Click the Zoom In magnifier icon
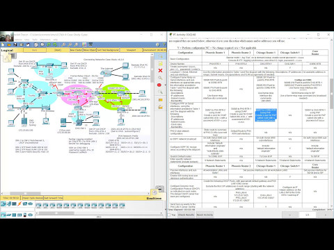The height and width of the screenshot is (250, 334). [x=63, y=44]
